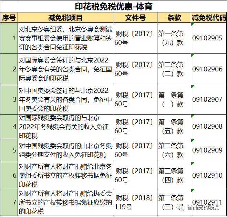227x217 pixels.
Task: Click the 减免税代码 column header
Action: click(x=208, y=18)
